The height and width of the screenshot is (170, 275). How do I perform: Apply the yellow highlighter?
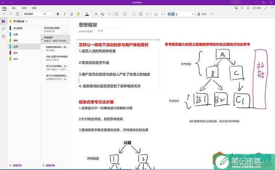[x=78, y=14]
